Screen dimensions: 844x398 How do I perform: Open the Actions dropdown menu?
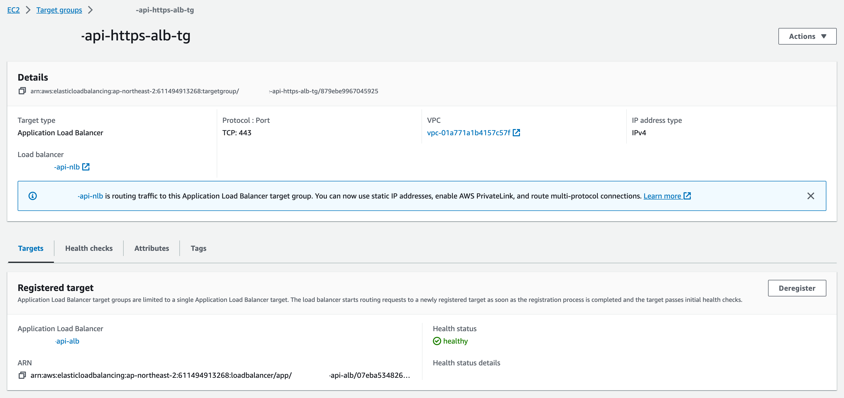(807, 36)
